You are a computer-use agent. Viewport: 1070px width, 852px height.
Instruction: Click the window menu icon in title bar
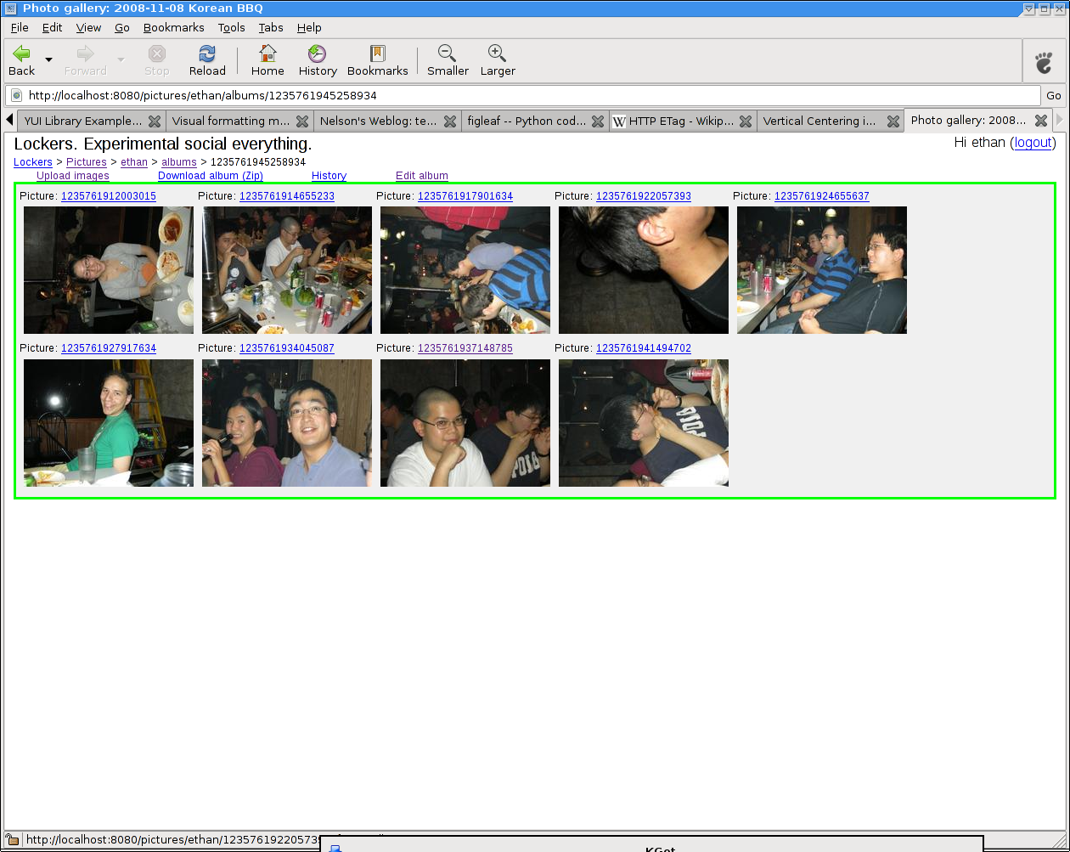point(10,8)
